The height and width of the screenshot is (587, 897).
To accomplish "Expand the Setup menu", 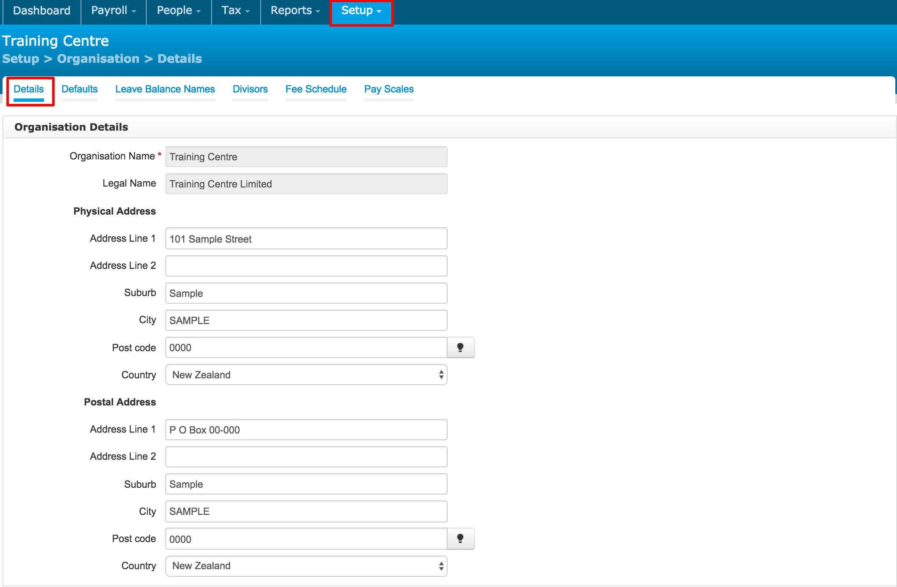I will pyautogui.click(x=361, y=11).
